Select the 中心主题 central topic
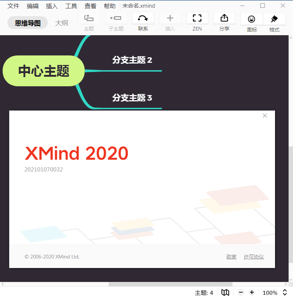293x297 pixels. pos(44,71)
